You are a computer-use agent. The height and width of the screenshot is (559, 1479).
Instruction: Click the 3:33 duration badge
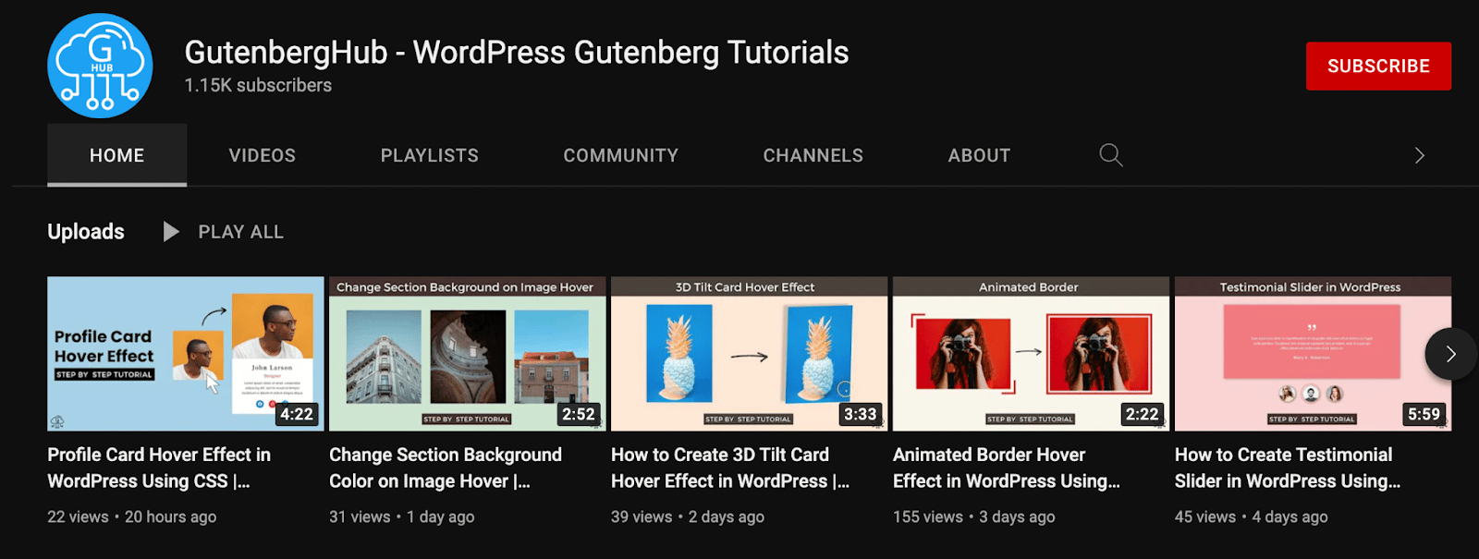[x=860, y=414]
